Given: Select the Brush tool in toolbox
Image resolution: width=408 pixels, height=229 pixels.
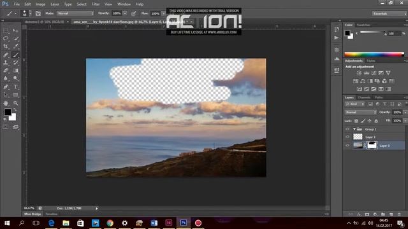Looking at the screenshot, I should 15,55.
